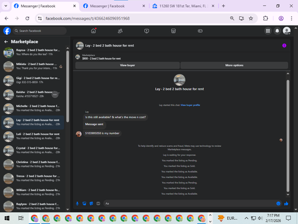Click the More options button
Screen dimensions: 298x224
(x=234, y=65)
